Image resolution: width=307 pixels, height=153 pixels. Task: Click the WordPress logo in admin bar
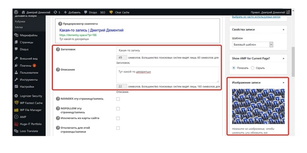pos(16,12)
